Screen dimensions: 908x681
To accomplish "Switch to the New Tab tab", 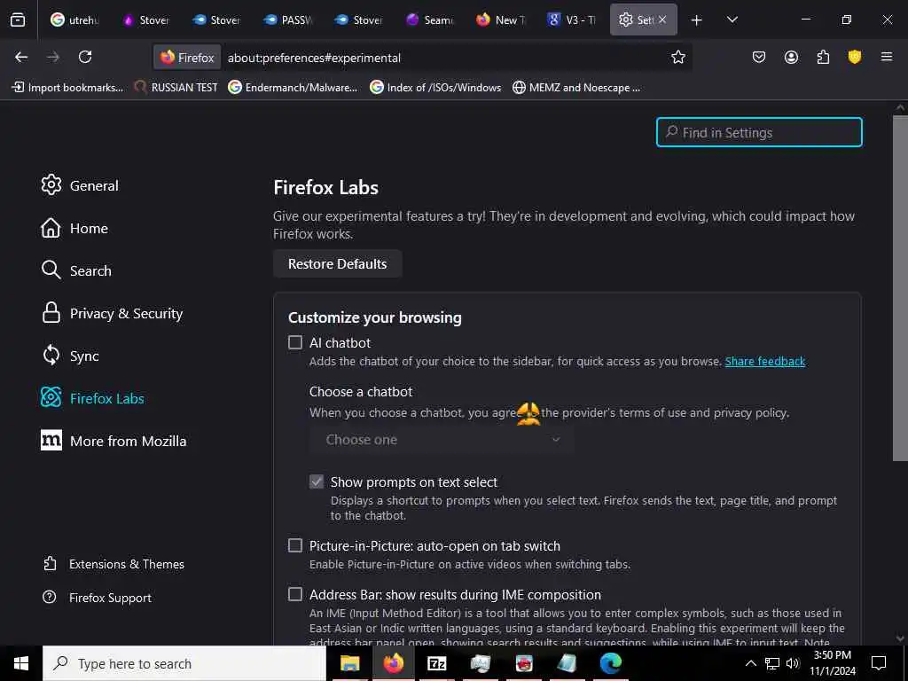I will tap(501, 20).
